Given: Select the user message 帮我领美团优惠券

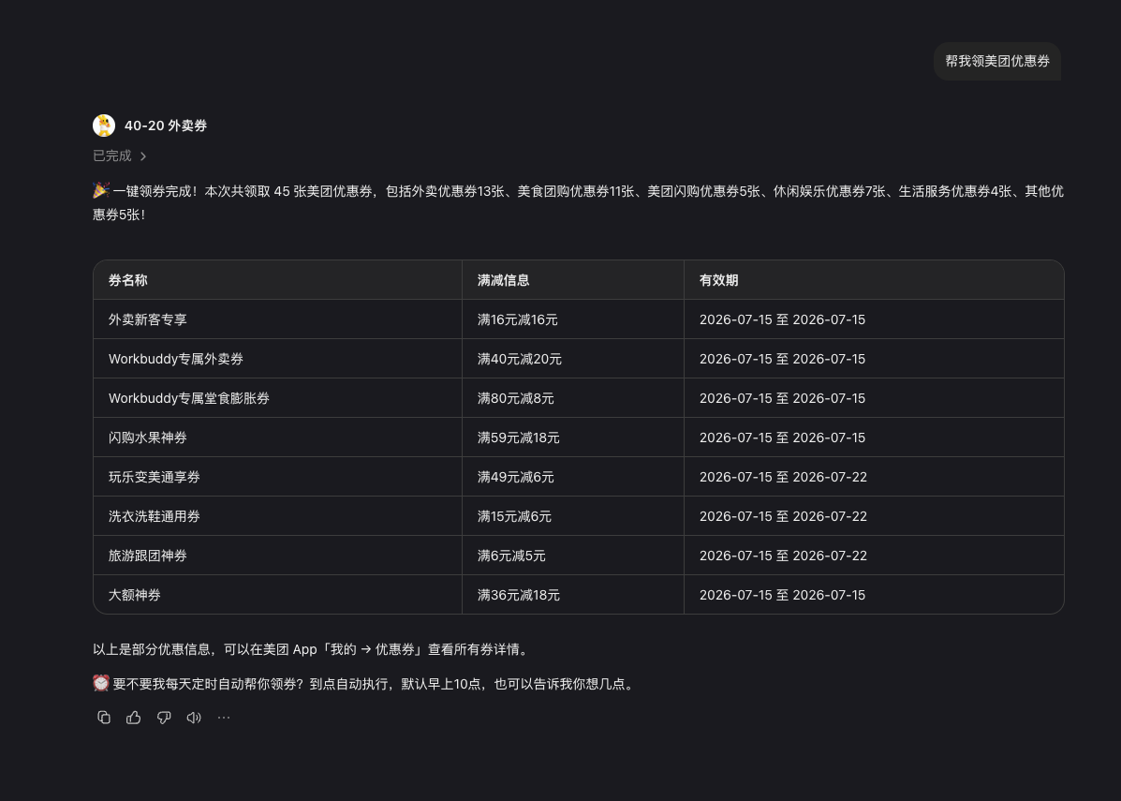Looking at the screenshot, I should pyautogui.click(x=997, y=62).
